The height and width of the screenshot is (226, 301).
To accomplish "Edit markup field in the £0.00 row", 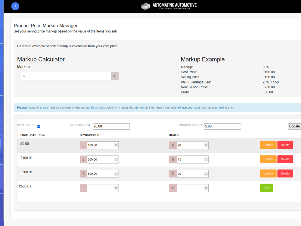I will [x=193, y=145].
